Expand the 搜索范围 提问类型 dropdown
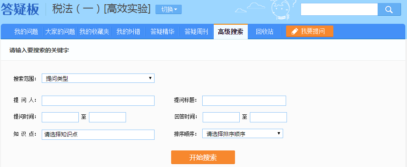The image size is (407, 167). coord(98,79)
